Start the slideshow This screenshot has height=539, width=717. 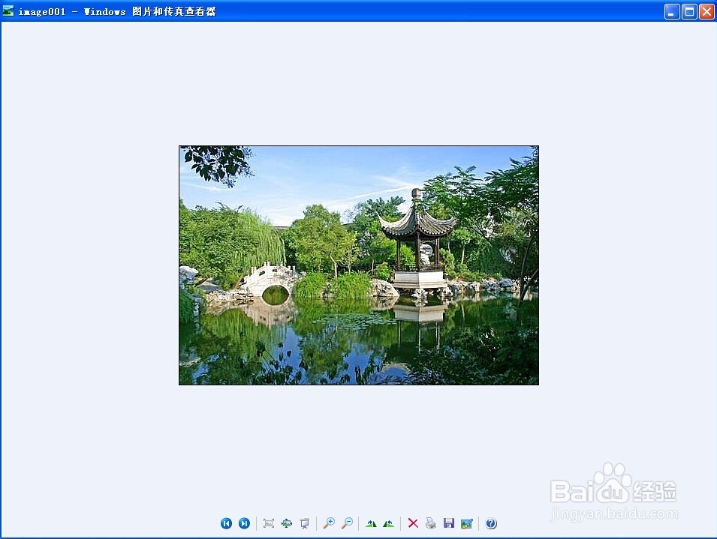click(x=305, y=523)
